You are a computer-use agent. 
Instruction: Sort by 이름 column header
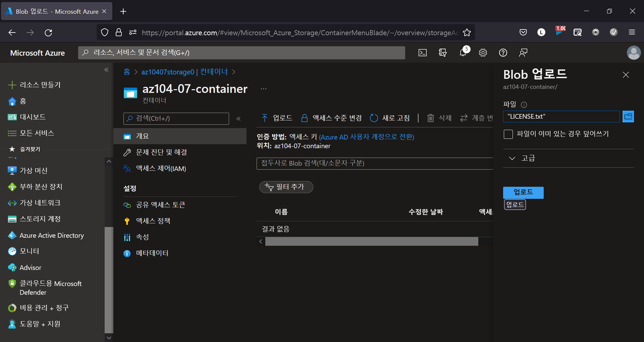281,212
